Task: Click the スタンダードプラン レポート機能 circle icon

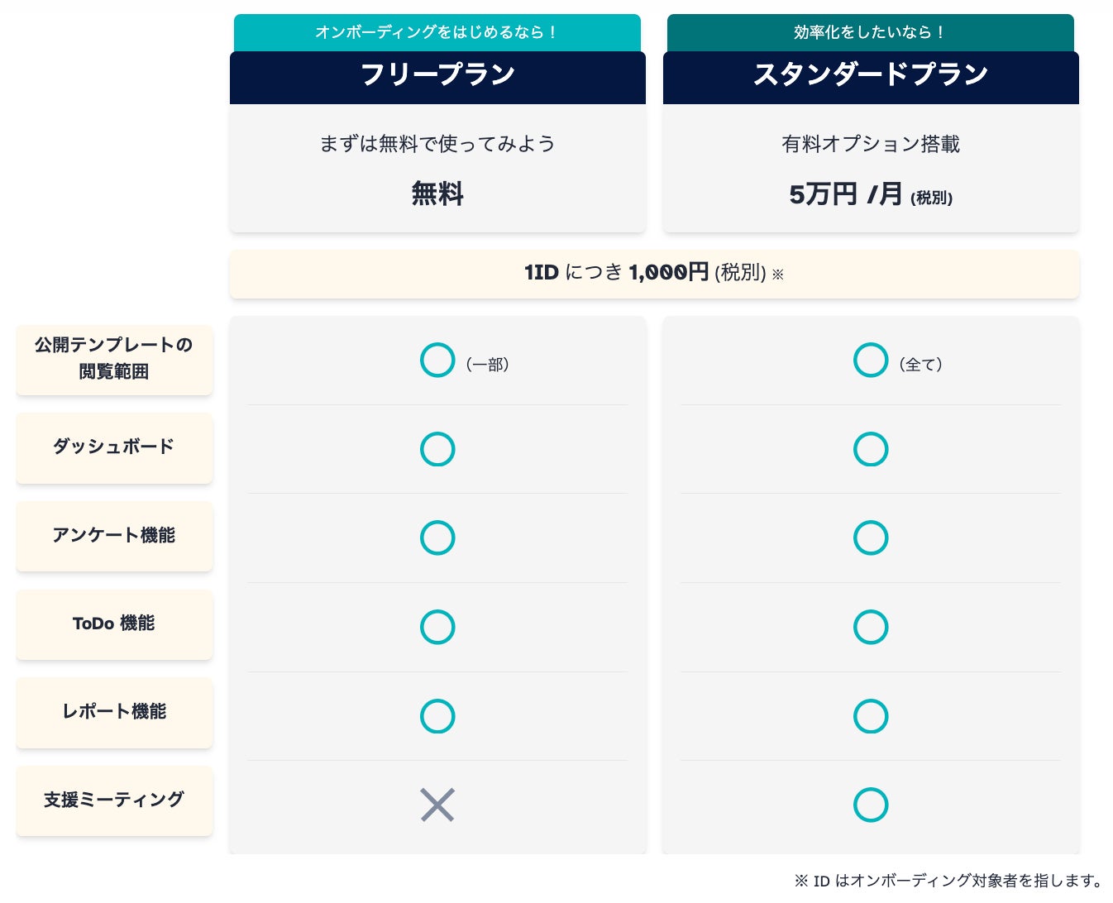Action: 871,716
